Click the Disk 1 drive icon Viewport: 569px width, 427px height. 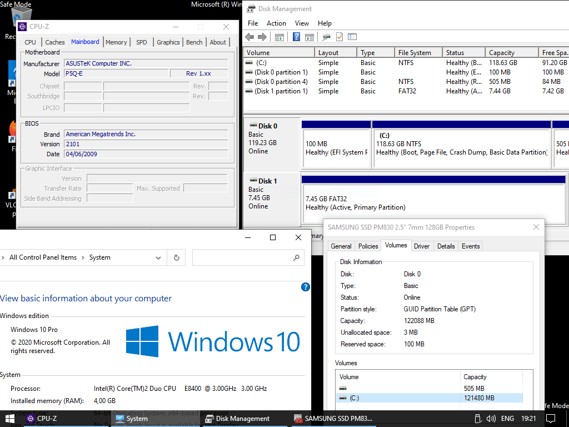point(253,181)
